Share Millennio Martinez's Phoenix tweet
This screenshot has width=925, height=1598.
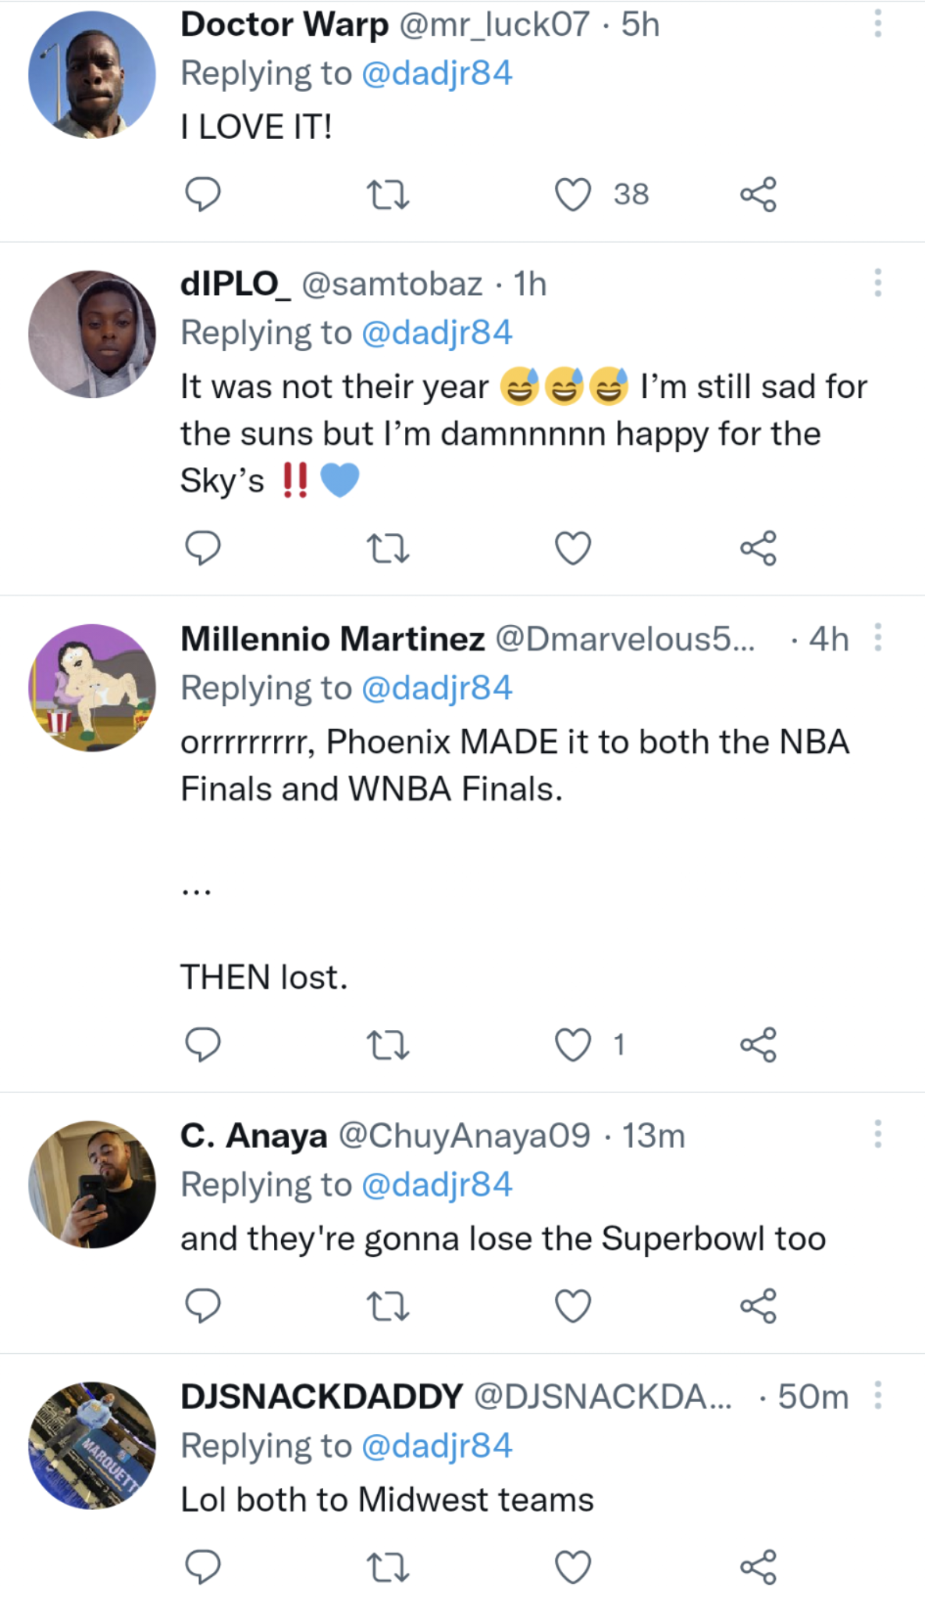coord(758,1045)
